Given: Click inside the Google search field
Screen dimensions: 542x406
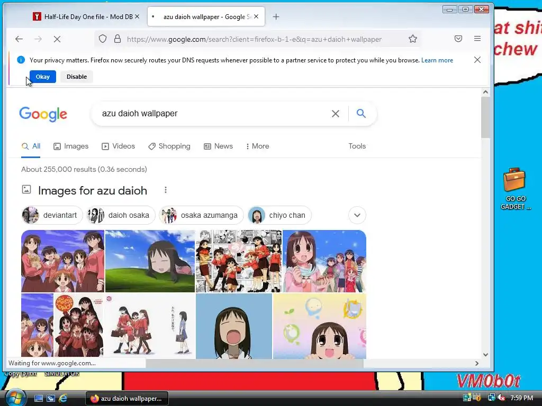Looking at the screenshot, I should coord(214,114).
